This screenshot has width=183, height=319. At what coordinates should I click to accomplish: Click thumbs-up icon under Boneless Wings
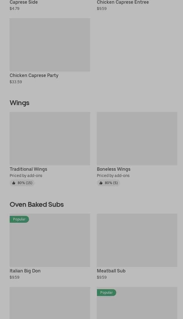pos(101,183)
